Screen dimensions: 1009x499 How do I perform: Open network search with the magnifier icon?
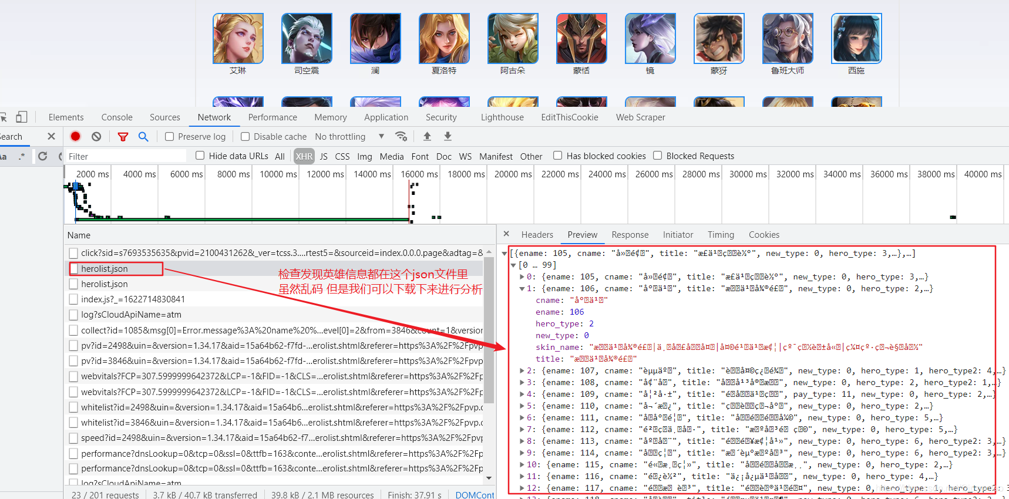(143, 136)
